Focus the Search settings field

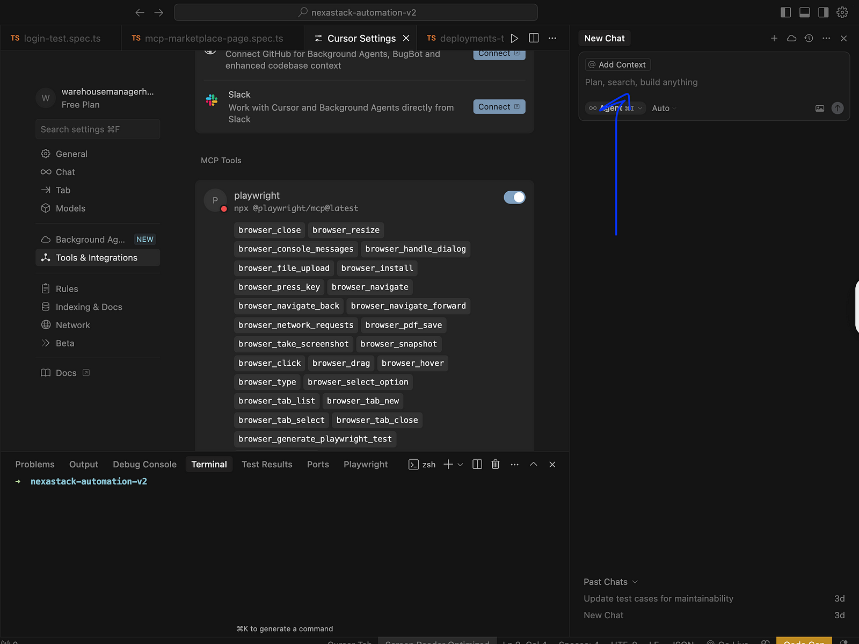click(98, 129)
